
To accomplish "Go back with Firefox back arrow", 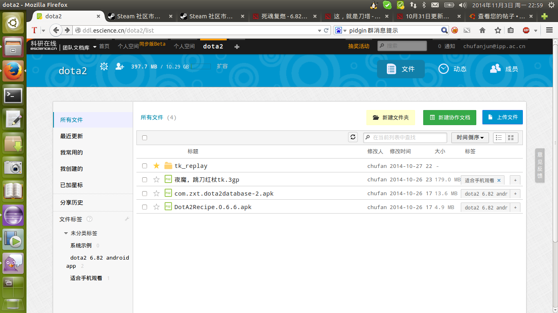I will [x=56, y=30].
